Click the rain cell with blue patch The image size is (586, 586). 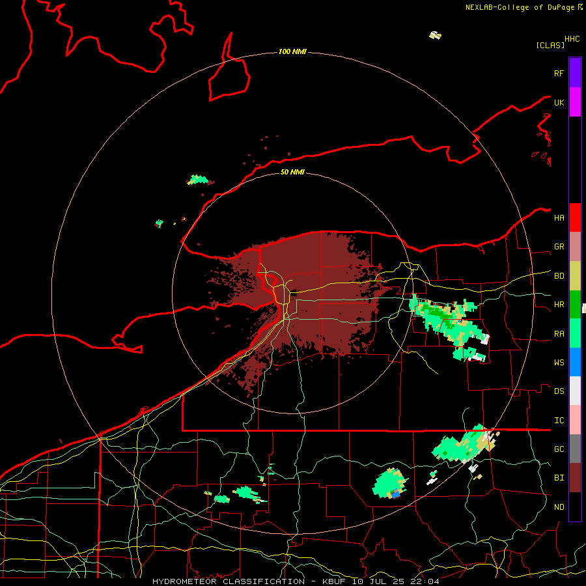(389, 484)
